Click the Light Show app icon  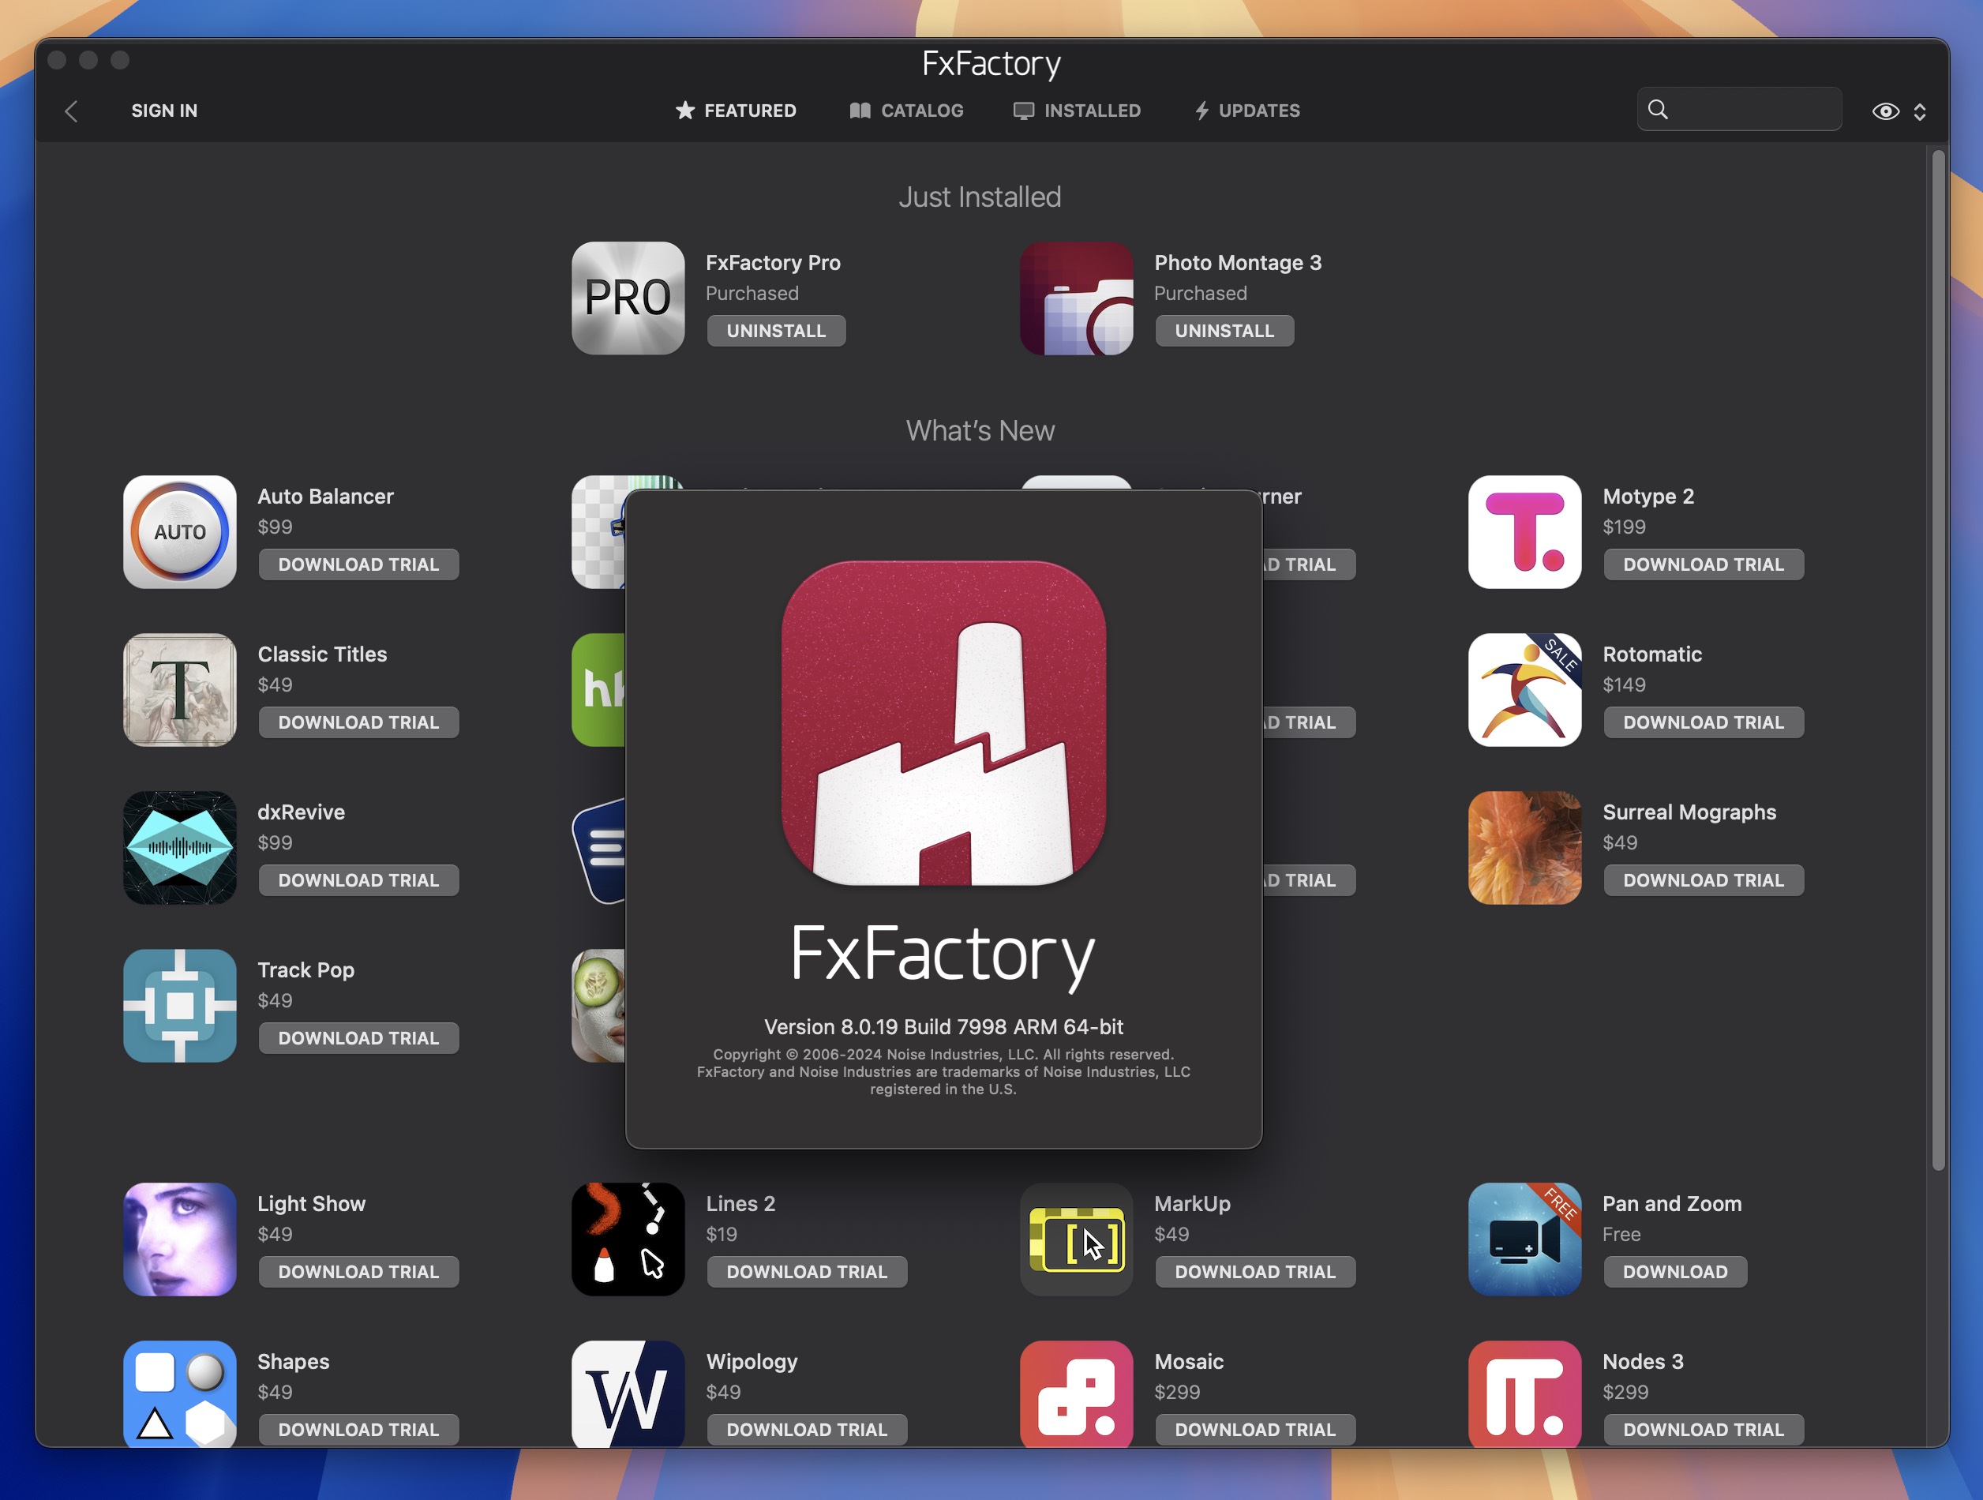[179, 1239]
